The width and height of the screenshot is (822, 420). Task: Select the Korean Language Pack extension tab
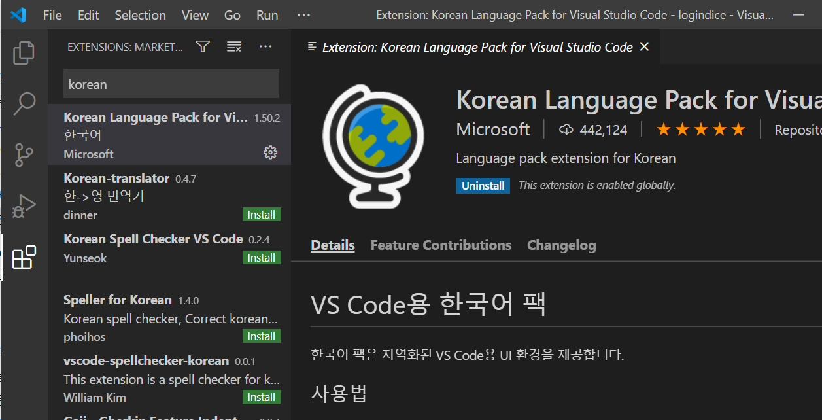(x=475, y=46)
